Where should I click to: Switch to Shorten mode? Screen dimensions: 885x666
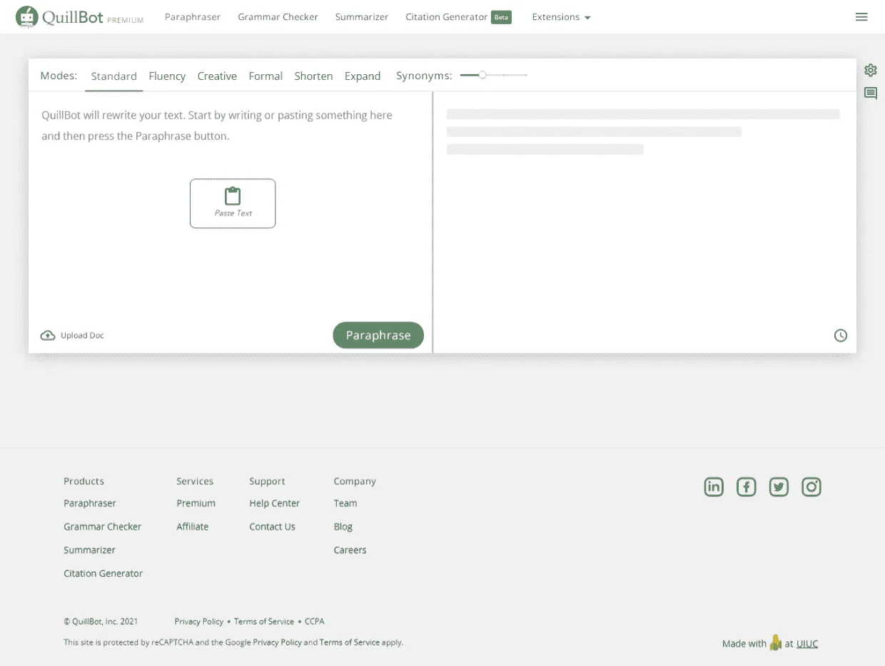313,76
